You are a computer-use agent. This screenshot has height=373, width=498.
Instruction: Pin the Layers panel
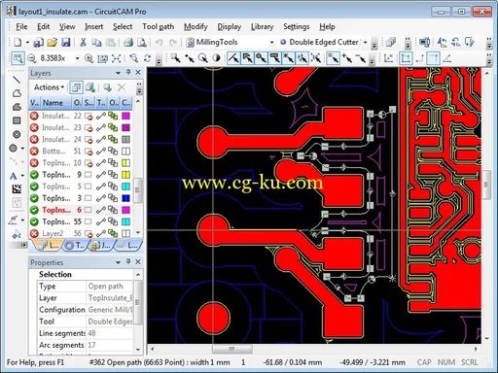pos(128,73)
